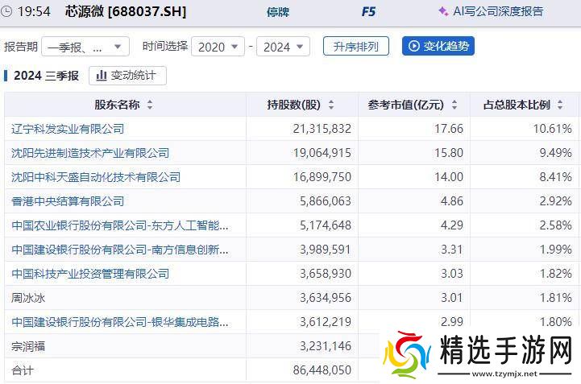The image size is (581, 384).
Task: Click sort arrows icon on 股东名称 column
Action: click(x=150, y=105)
